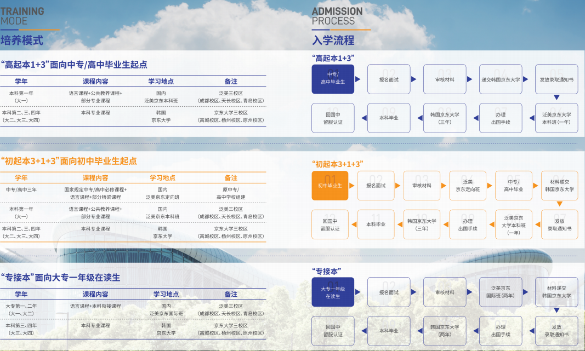Image resolution: width=585 pixels, height=351 pixels.
Task: Click '材料递交韩国京东大学' box in 专接本 flow
Action: (556, 292)
